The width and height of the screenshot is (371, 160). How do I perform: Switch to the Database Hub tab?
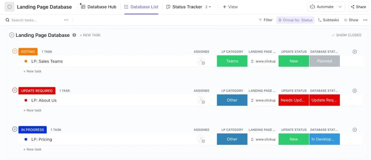coord(99,7)
